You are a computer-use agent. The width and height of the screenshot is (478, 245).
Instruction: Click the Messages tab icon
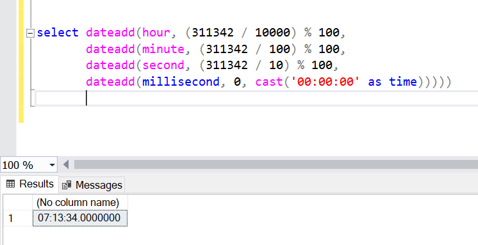click(67, 185)
